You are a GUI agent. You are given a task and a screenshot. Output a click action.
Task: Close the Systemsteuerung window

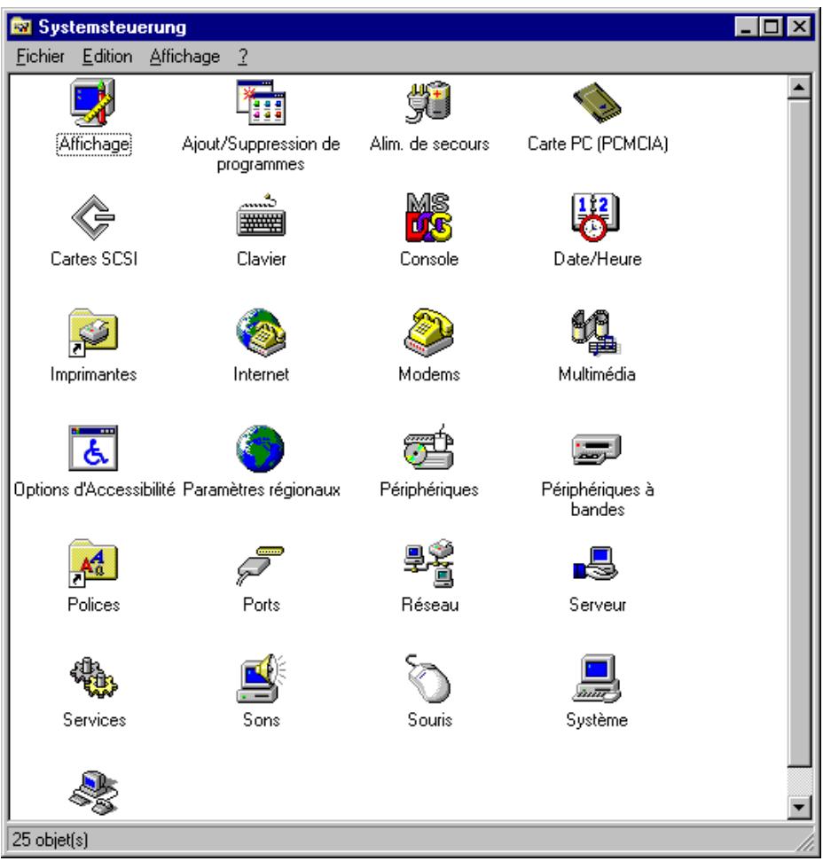[x=799, y=27]
